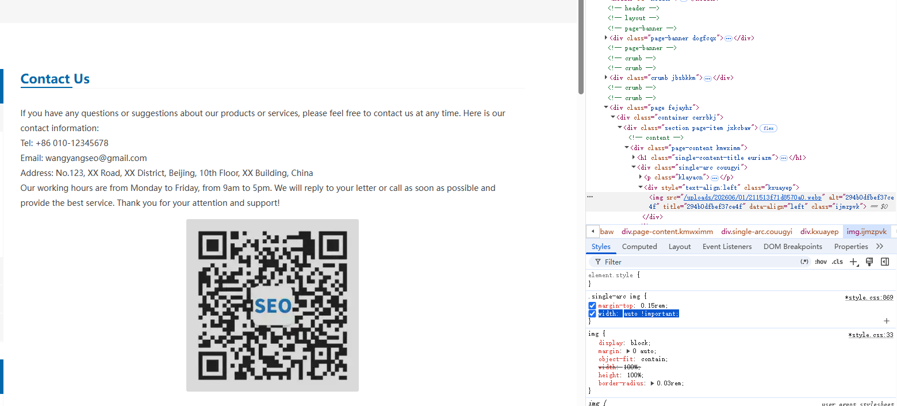
Task: Select div.single-arc.couugyi in breadcrumbs
Action: (757, 231)
